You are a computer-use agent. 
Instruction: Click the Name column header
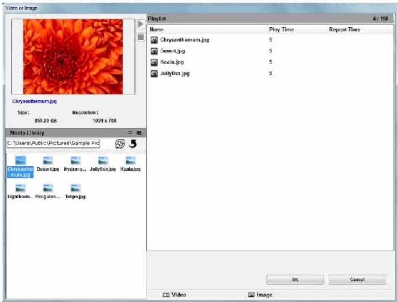pyautogui.click(x=207, y=30)
